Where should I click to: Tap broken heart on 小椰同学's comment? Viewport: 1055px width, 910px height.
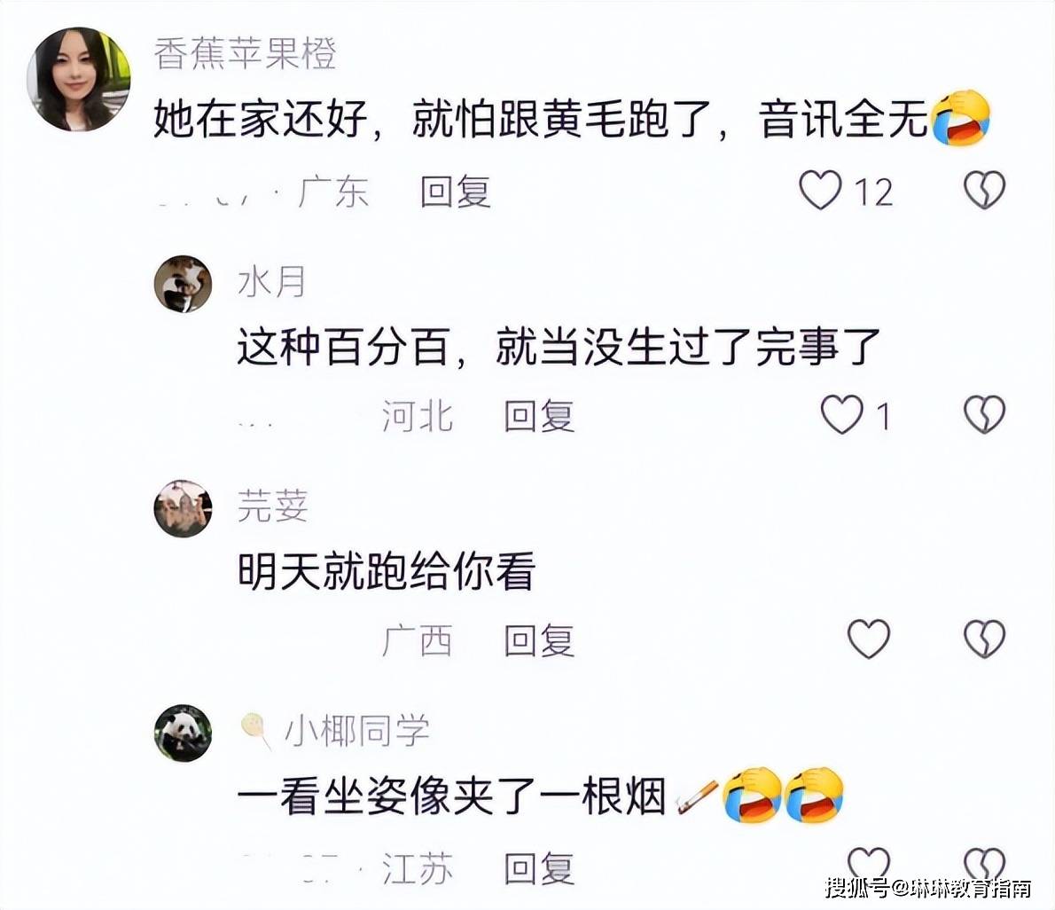point(984,863)
